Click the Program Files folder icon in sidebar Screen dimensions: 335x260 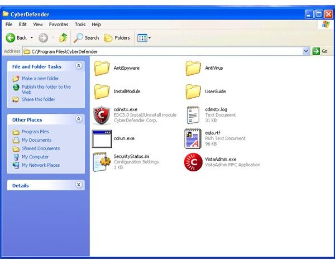tap(16, 132)
